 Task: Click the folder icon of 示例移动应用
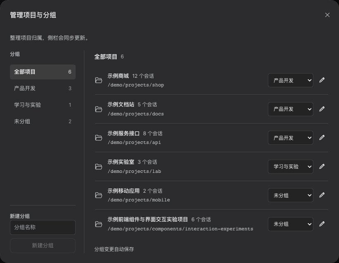tap(98, 195)
